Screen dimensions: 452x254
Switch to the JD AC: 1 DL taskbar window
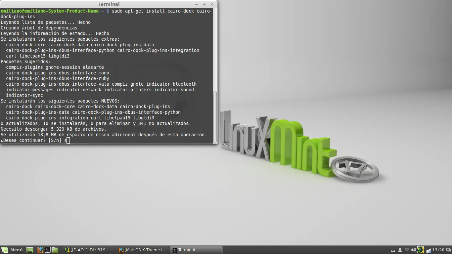[88, 250]
